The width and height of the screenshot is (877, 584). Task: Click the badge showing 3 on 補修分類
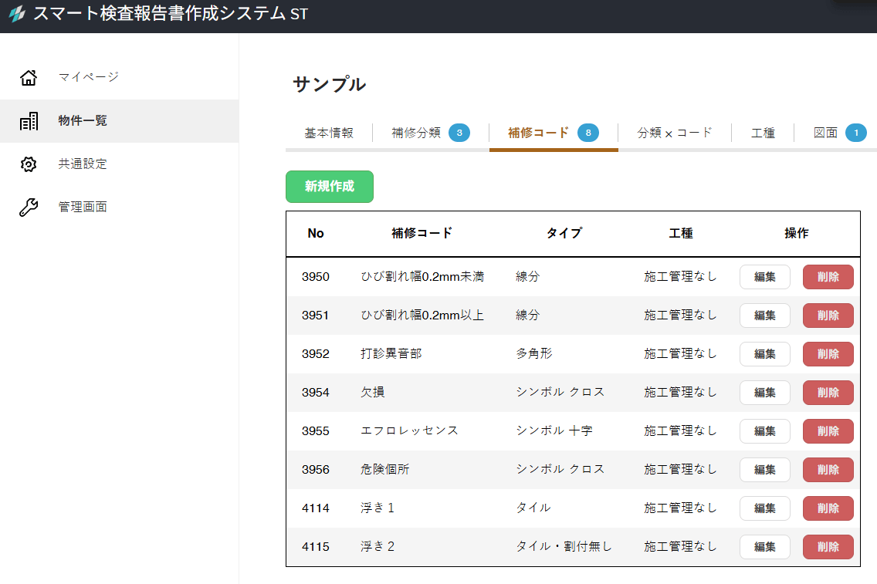(459, 133)
